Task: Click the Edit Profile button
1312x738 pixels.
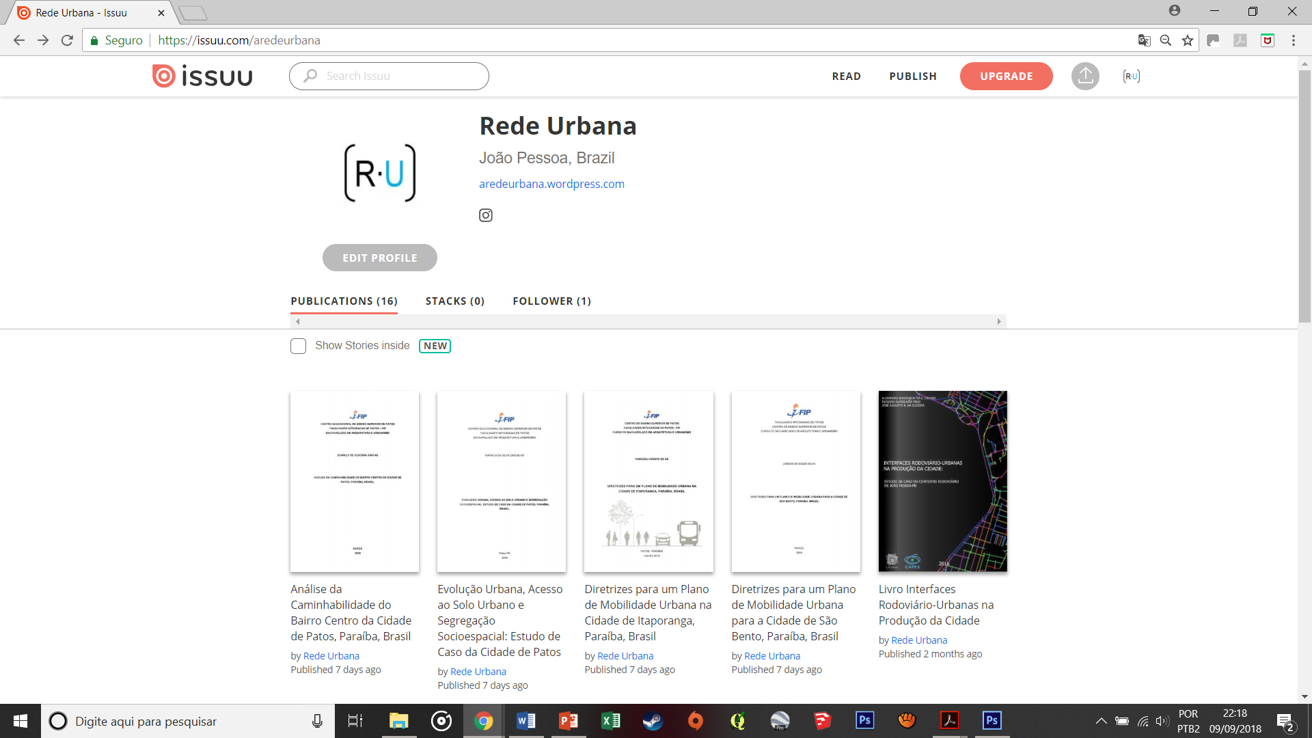Action: tap(379, 258)
